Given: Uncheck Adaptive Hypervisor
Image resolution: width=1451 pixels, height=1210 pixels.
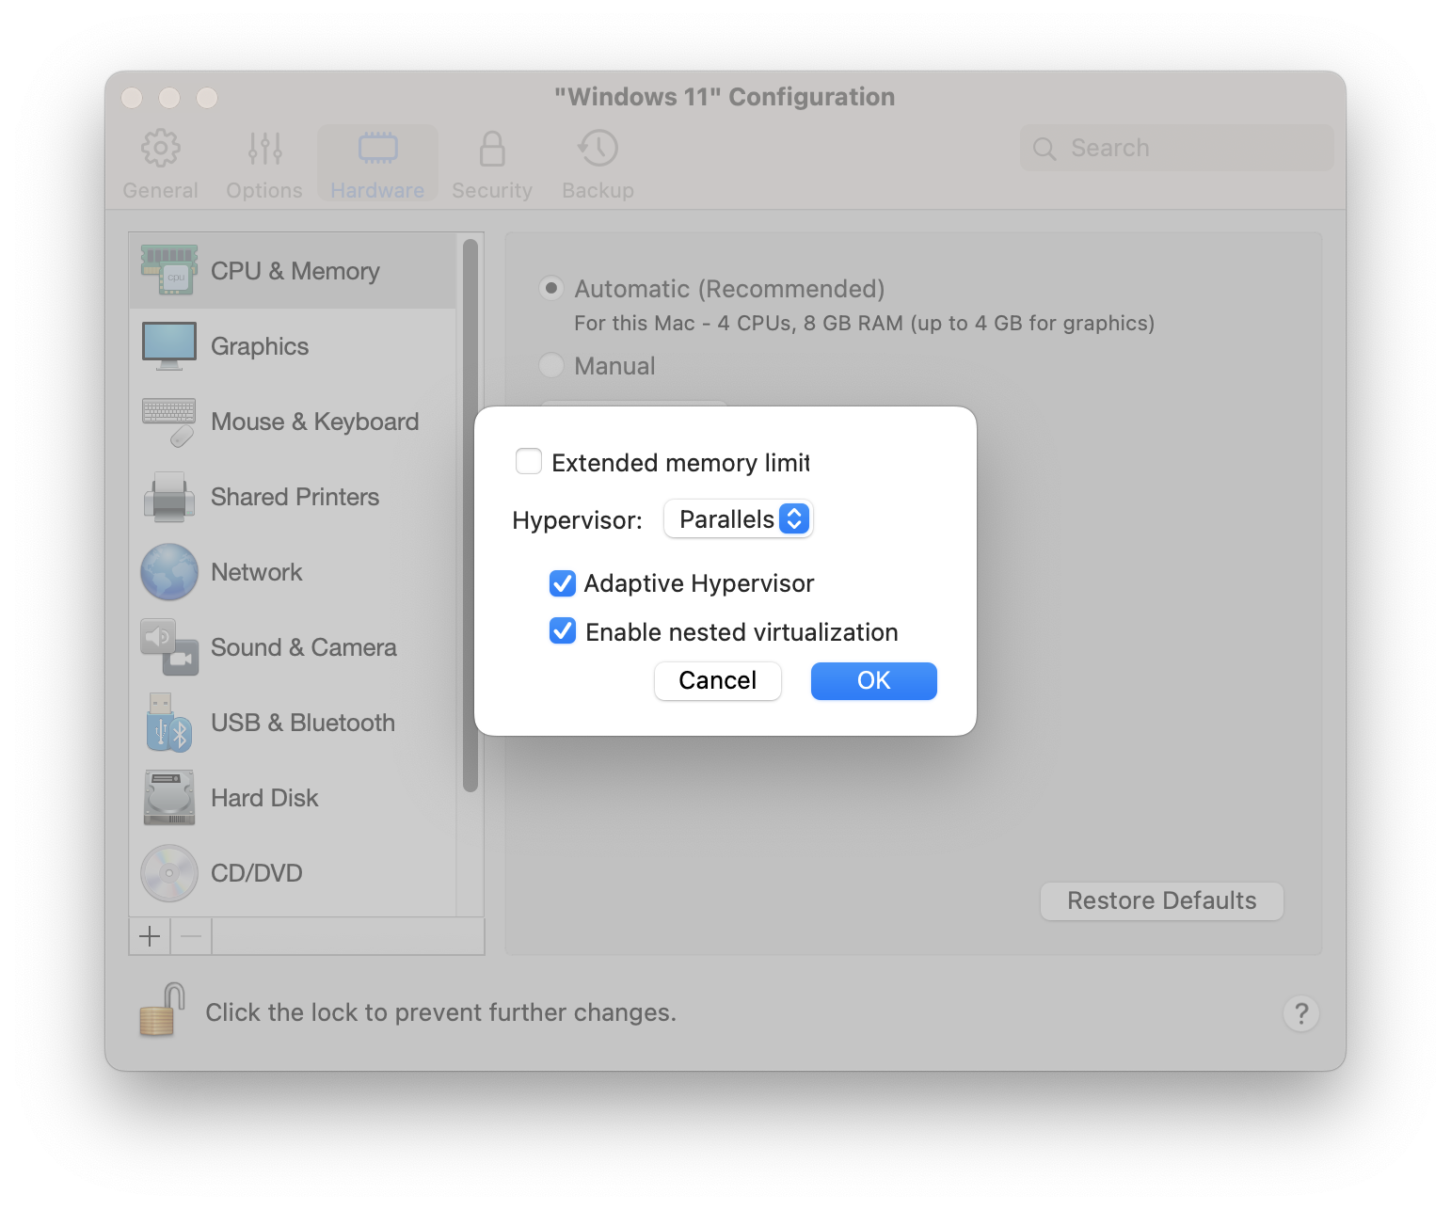Looking at the screenshot, I should point(563,583).
